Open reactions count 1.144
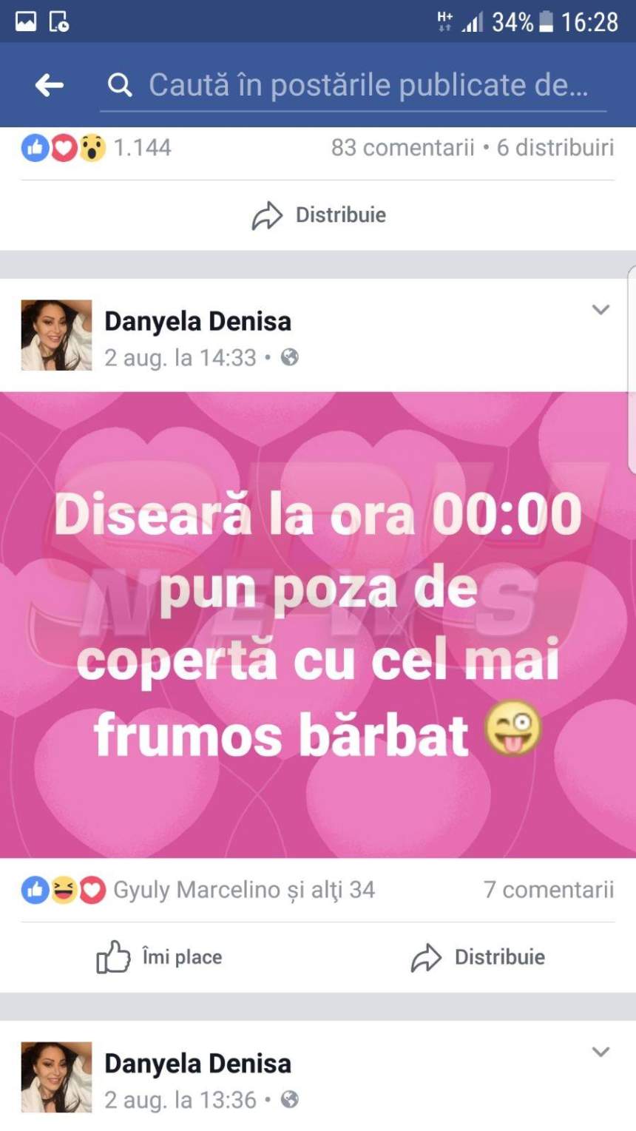Viewport: 636px width, 1131px height. 97,148
